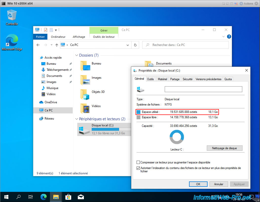Collapse the Périphériques et lecteurs group
The height and width of the screenshot is (202, 260).
point(77,119)
